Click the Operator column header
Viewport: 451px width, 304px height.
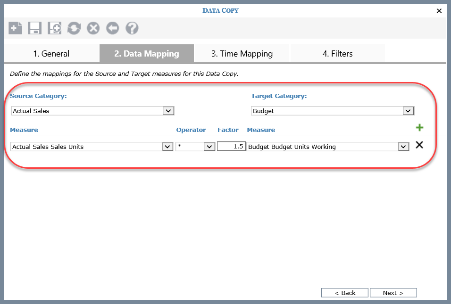tap(191, 130)
